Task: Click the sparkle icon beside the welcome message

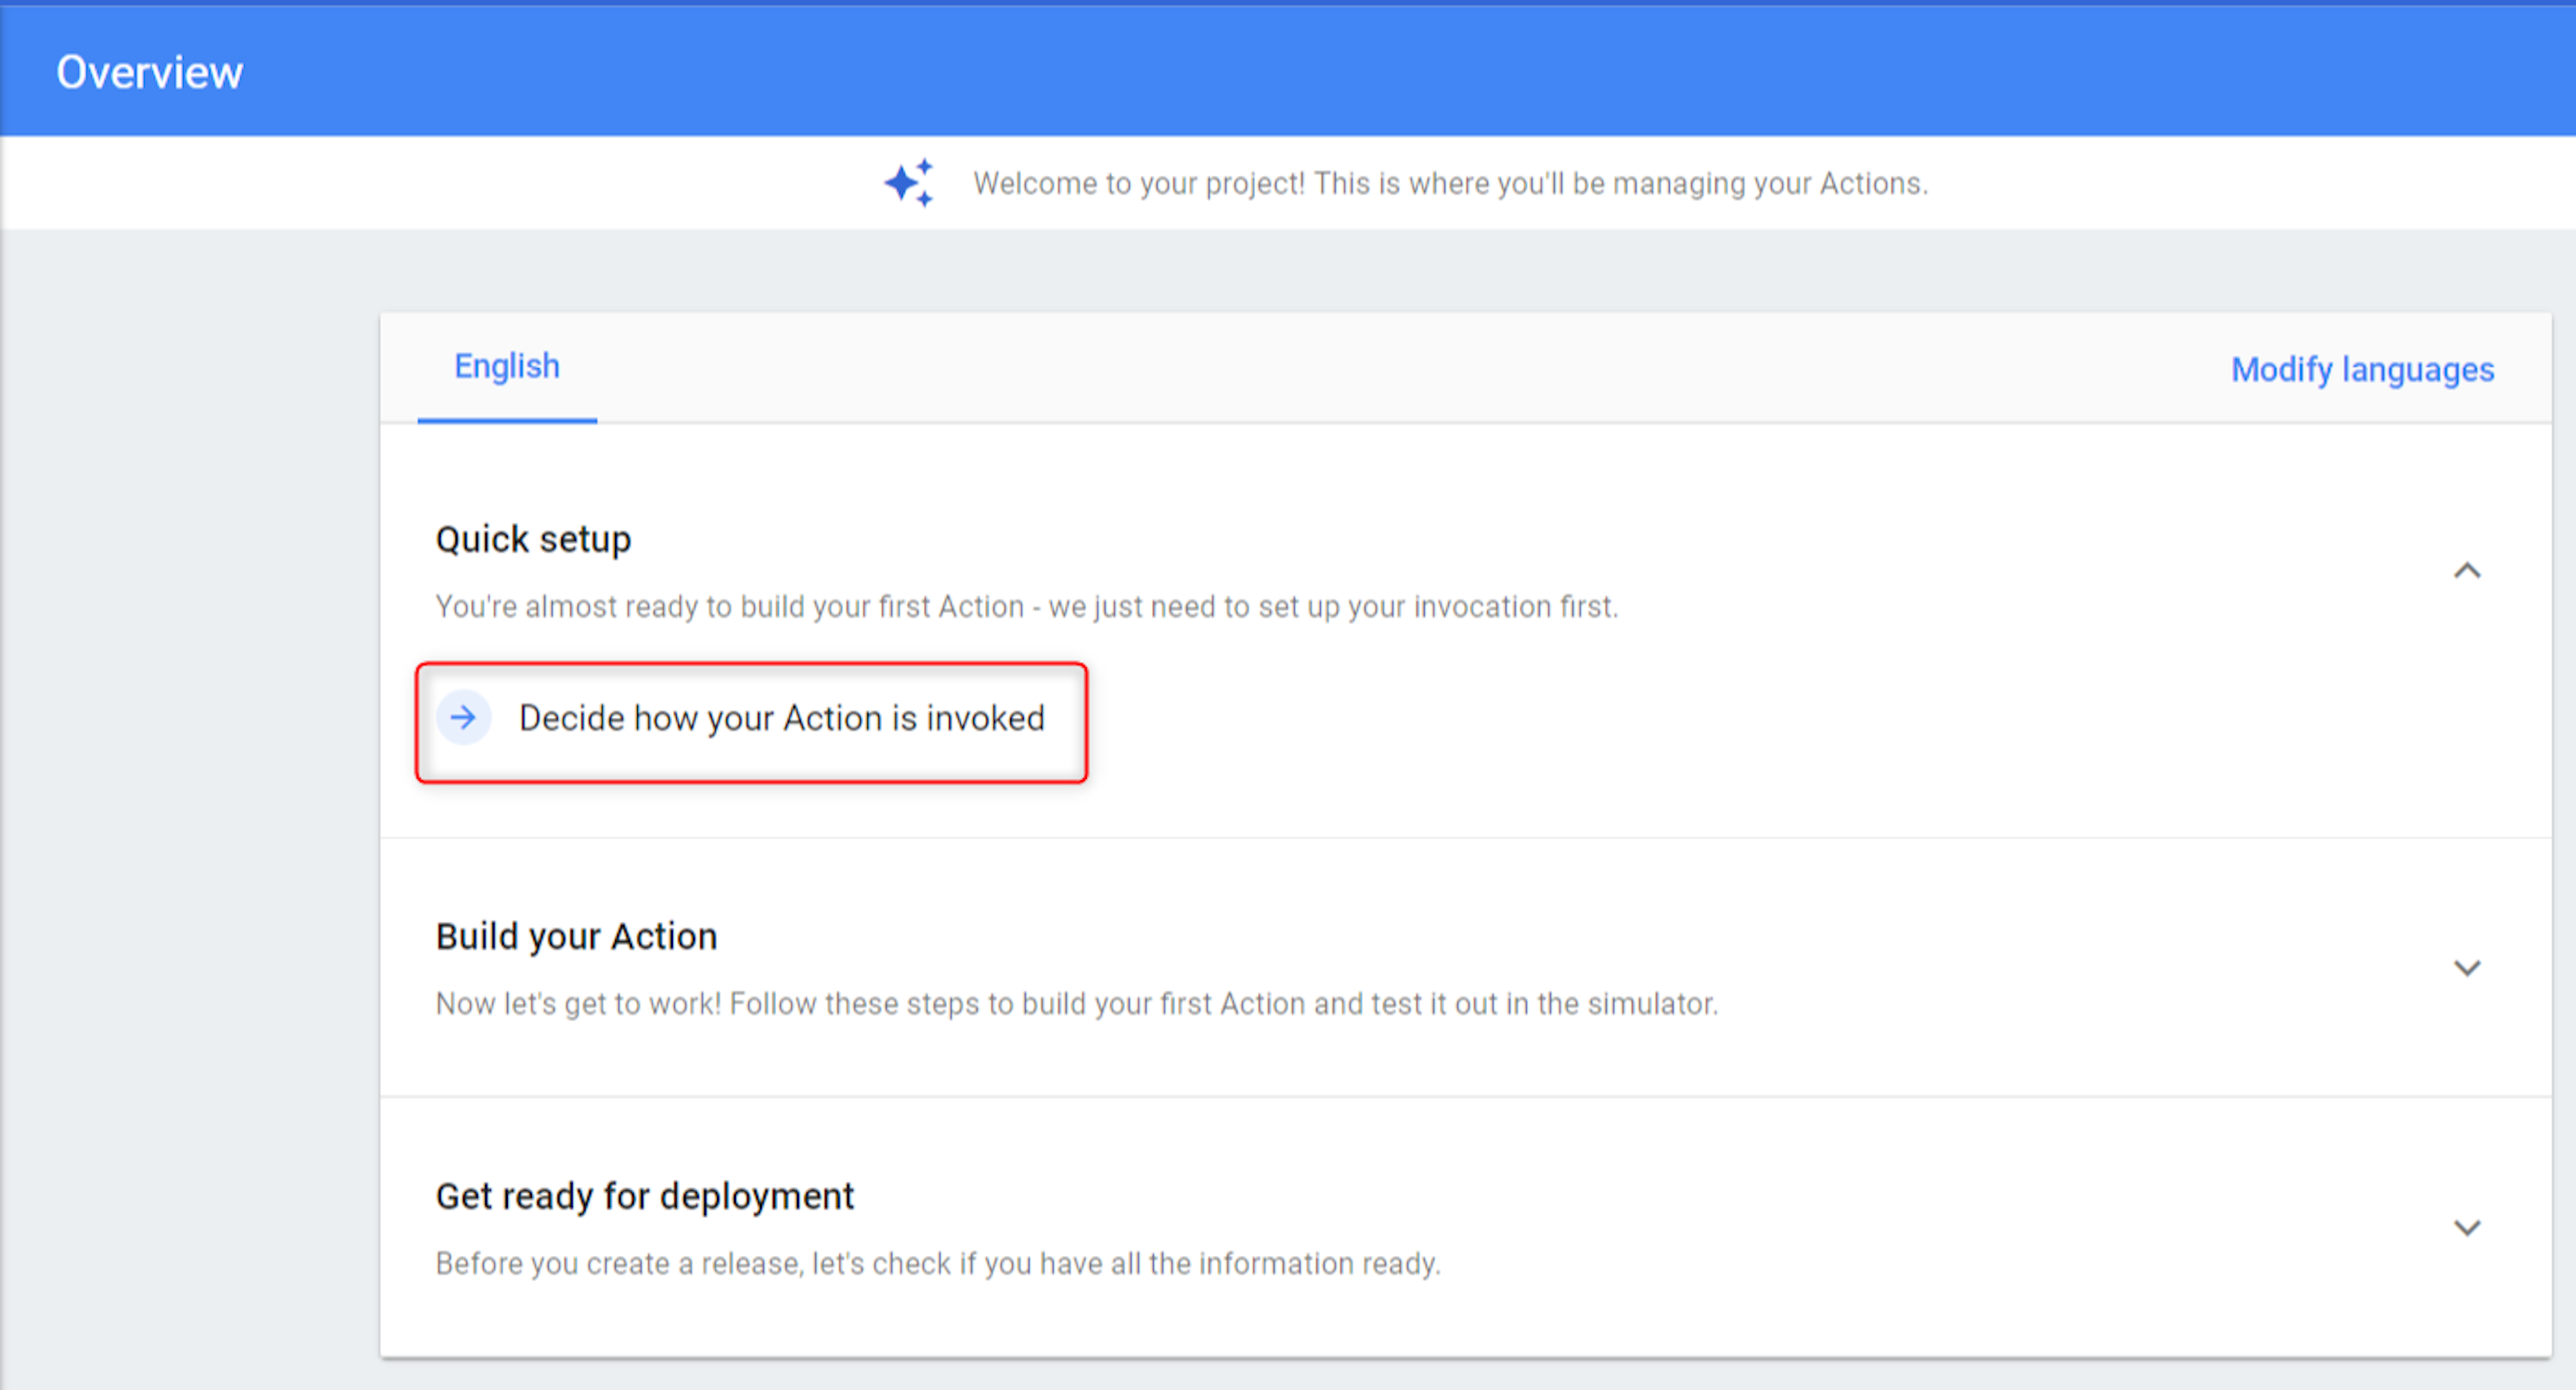Action: (x=909, y=182)
